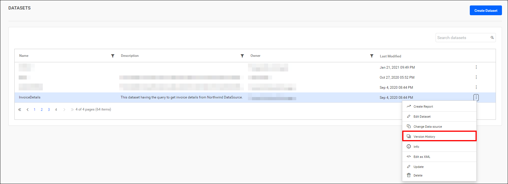Sort by the Owner column header
This screenshot has width=508, height=184.
pyautogui.click(x=255, y=56)
